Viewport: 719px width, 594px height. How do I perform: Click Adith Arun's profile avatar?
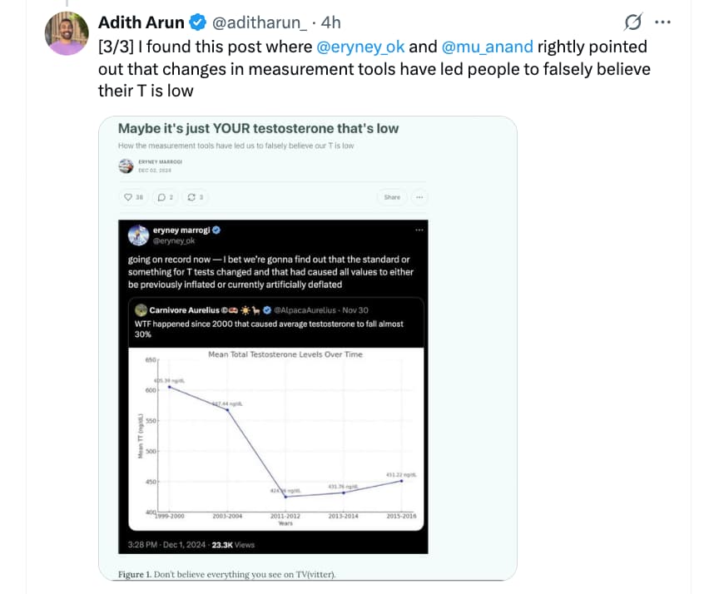pos(67,34)
